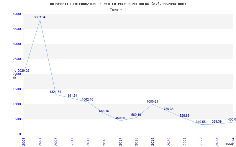The width and height of the screenshot is (236, 147).
Task: Select the 2029.02 data label
Action: point(24,71)
